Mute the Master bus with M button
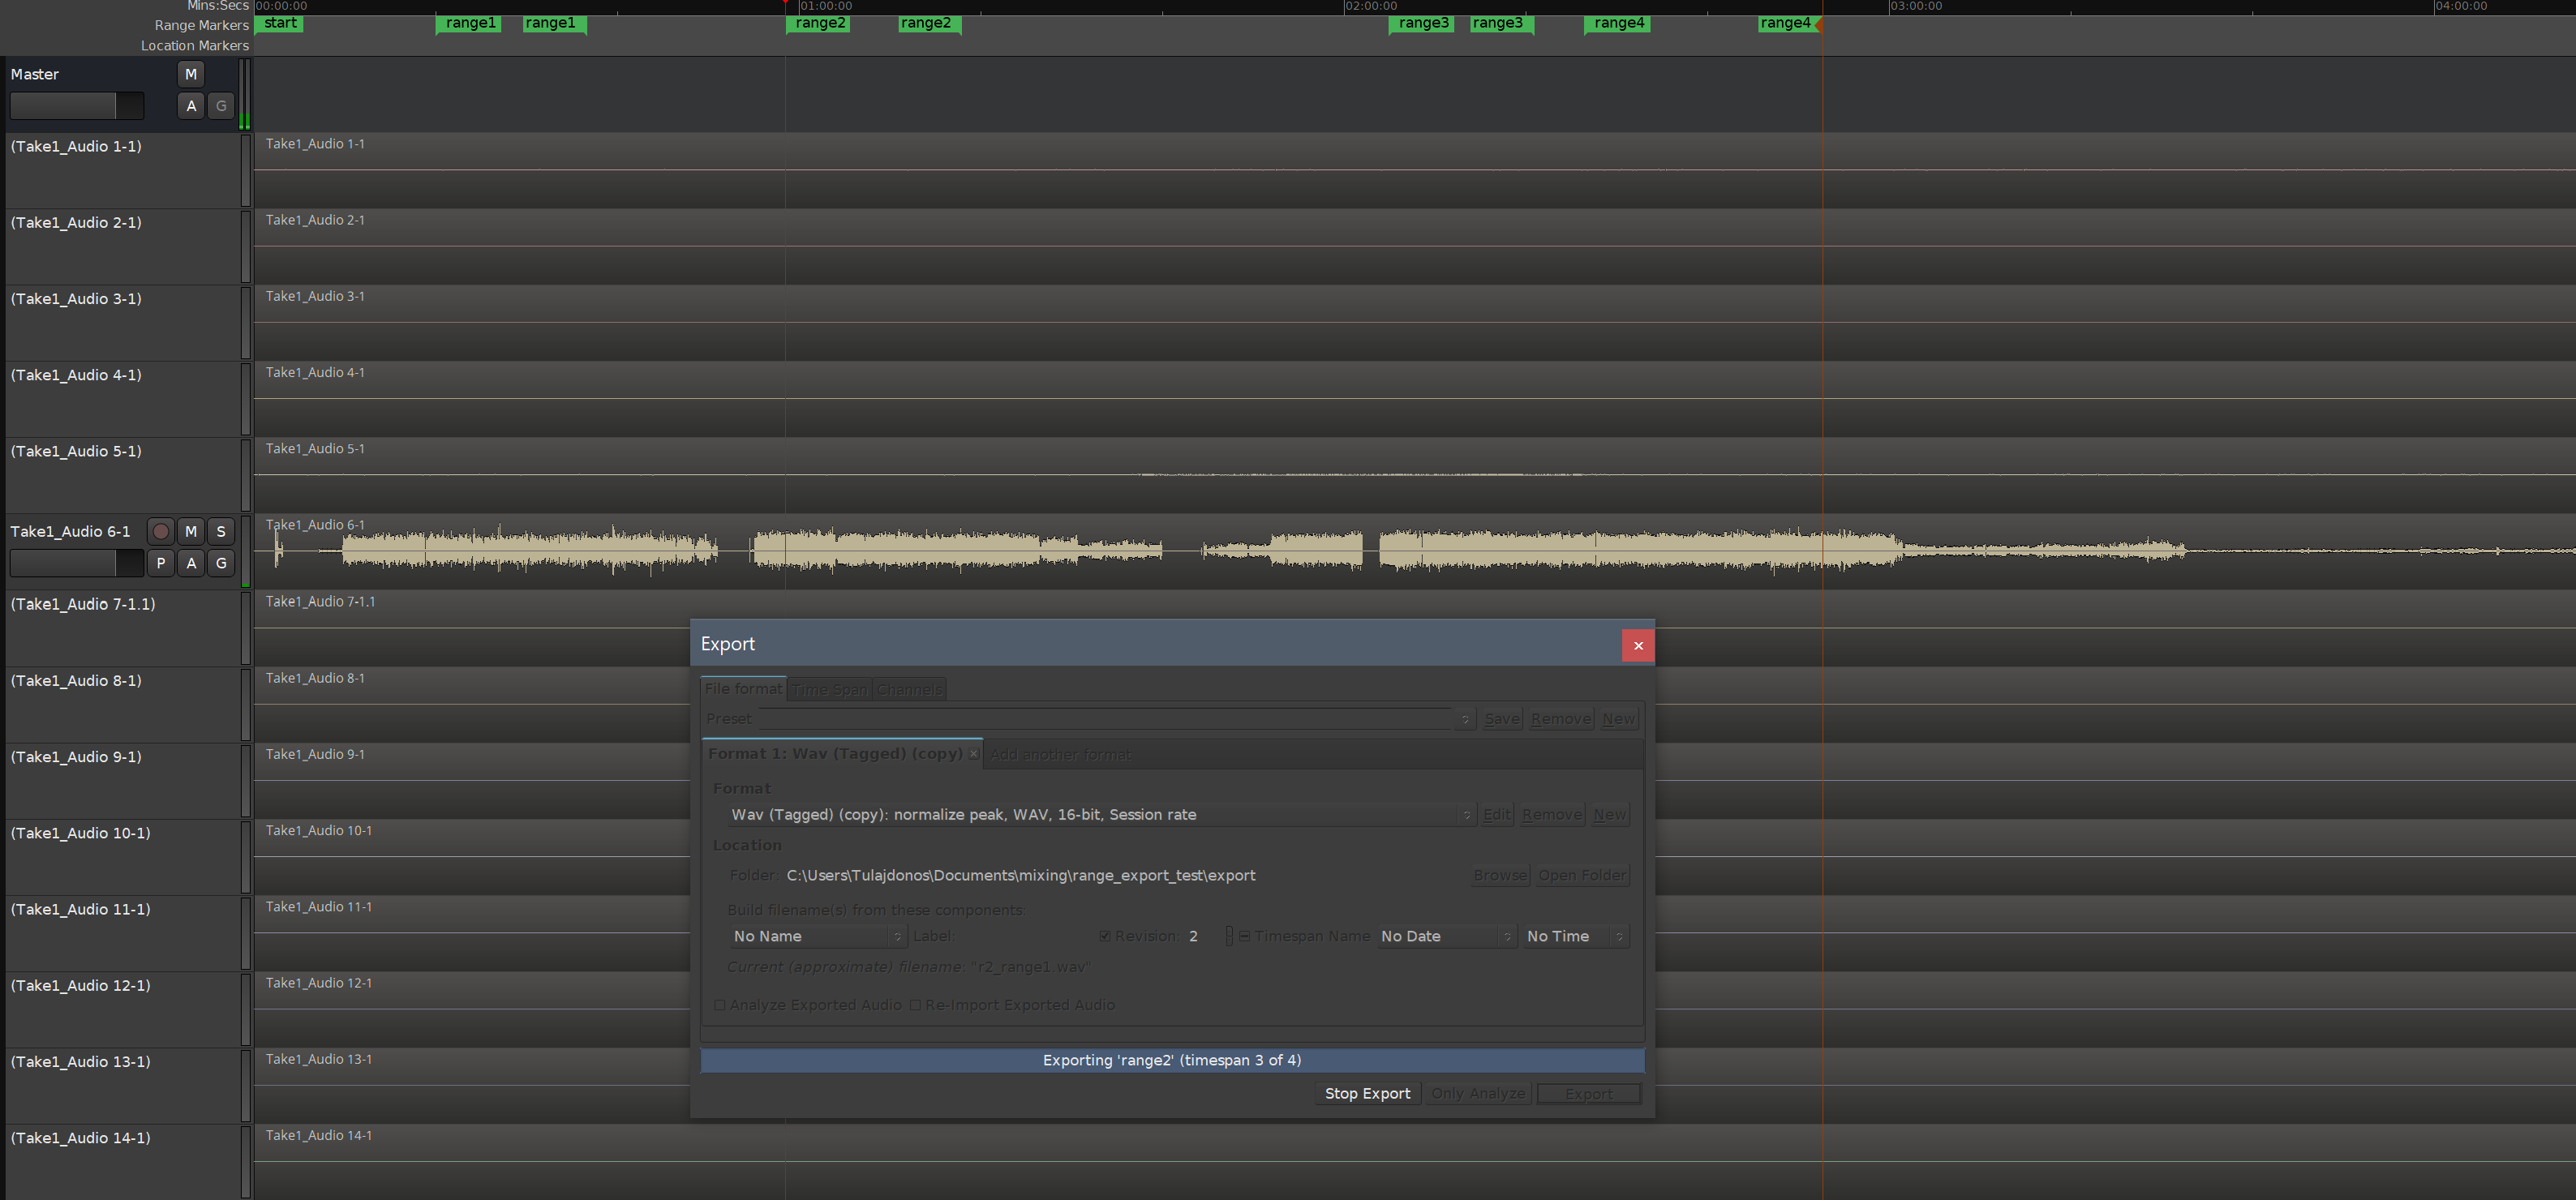Screen dimensions: 2576x1200 (190, 74)
